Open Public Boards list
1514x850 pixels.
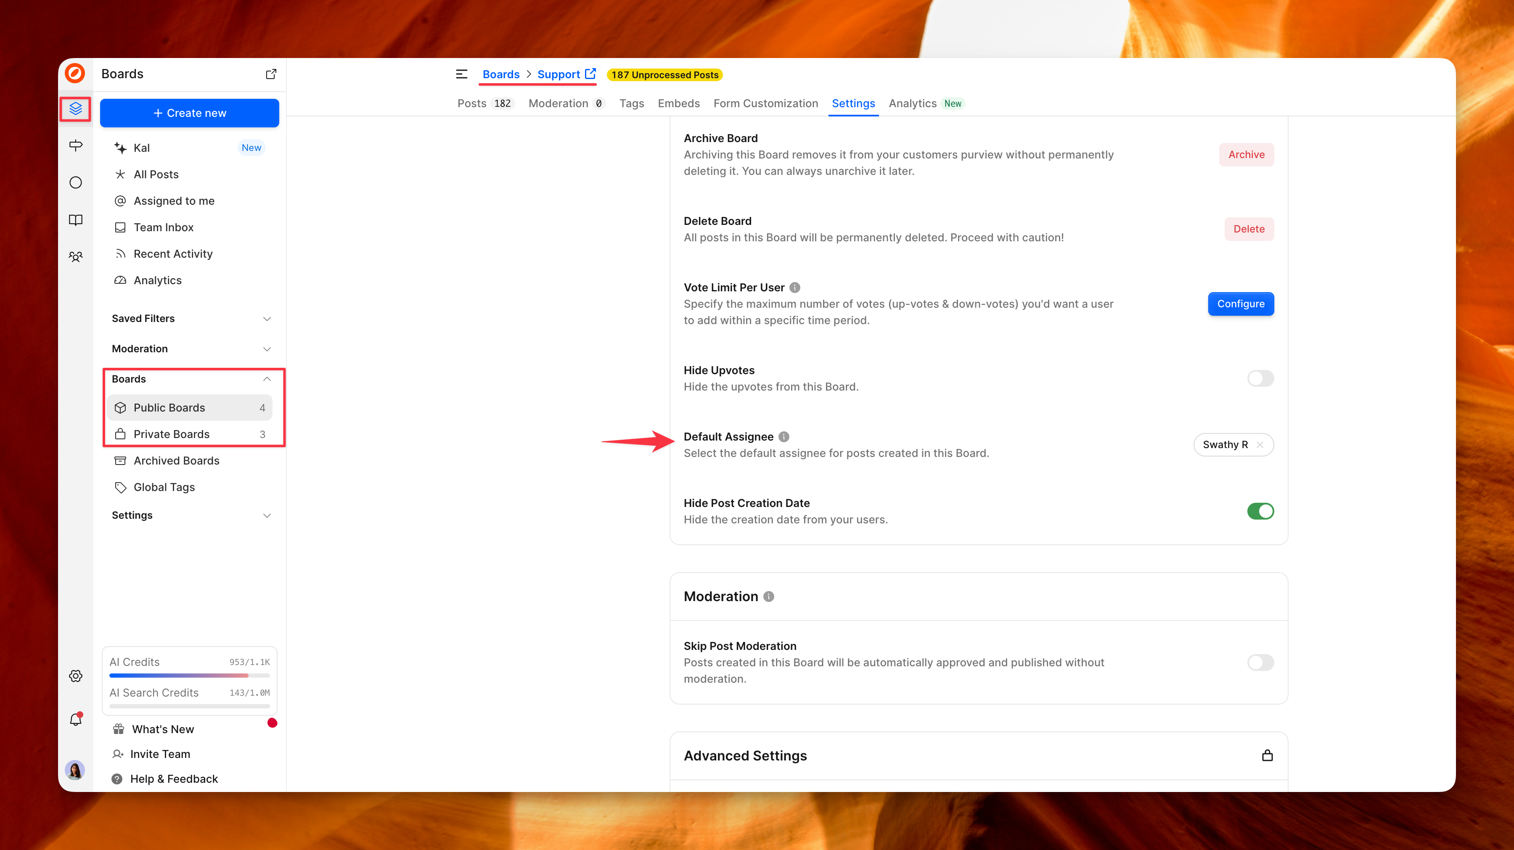189,408
